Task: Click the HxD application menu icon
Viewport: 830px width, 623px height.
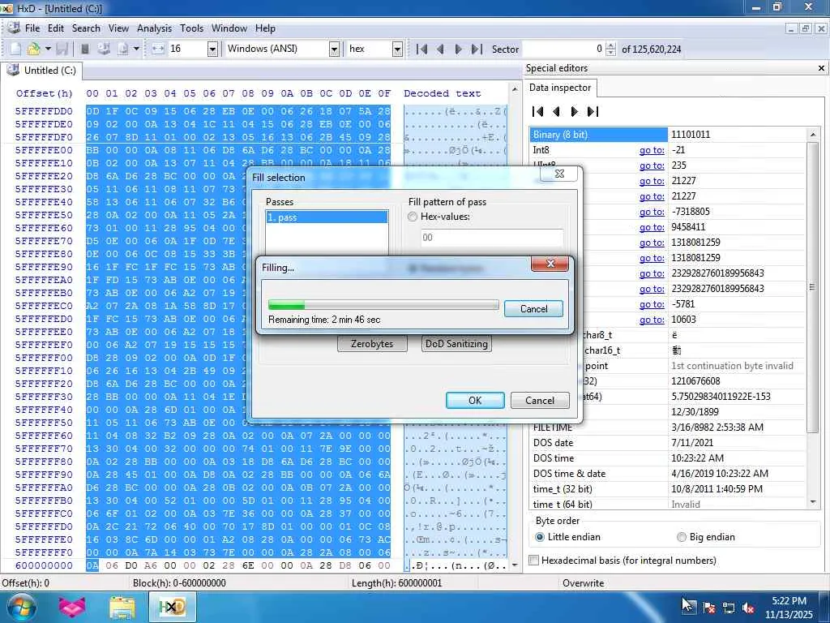Action: point(14,28)
